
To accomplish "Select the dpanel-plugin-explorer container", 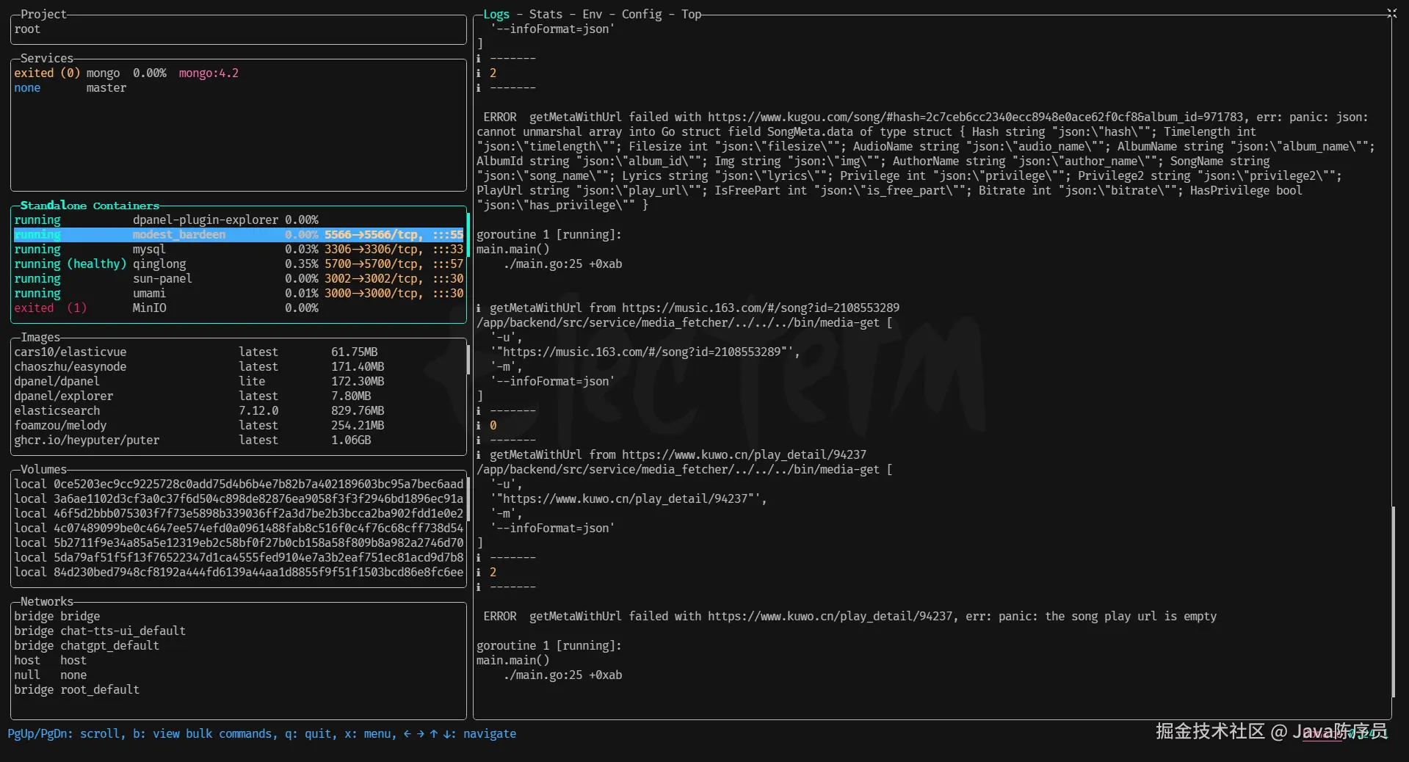I will coord(239,220).
